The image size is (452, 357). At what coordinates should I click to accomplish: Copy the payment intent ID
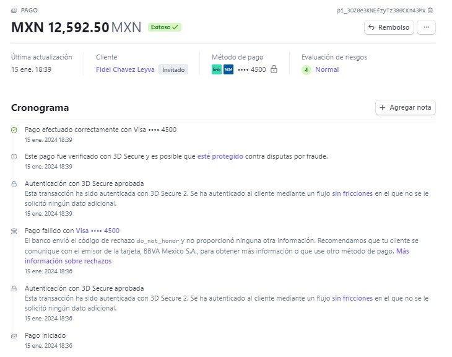[430, 11]
